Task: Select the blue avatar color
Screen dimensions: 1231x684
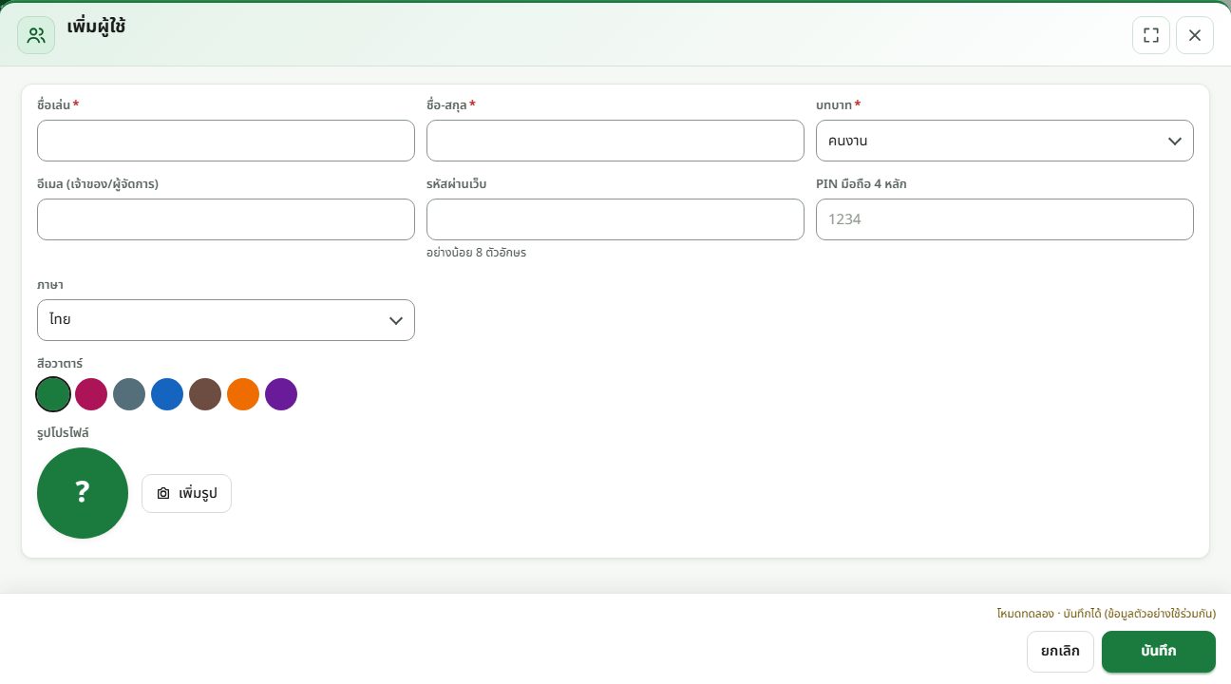Action: point(167,394)
